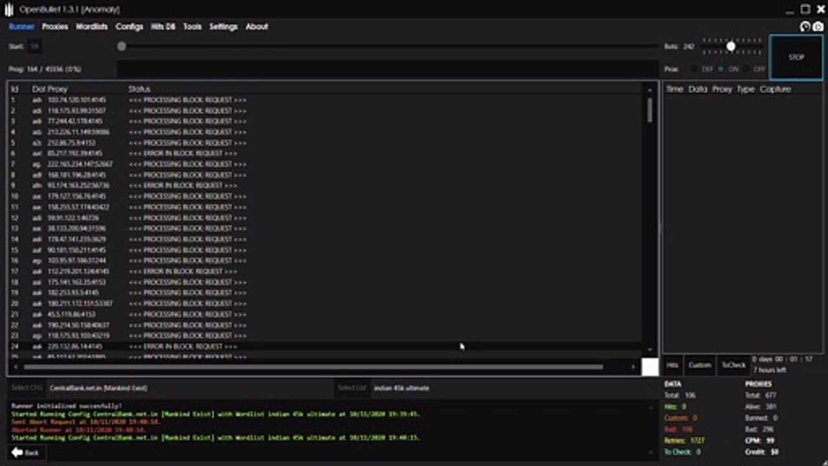
Task: Select bot row with Id 6
Action: coord(325,153)
